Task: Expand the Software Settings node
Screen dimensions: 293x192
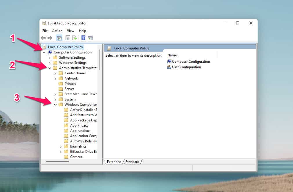Action: 50,58
